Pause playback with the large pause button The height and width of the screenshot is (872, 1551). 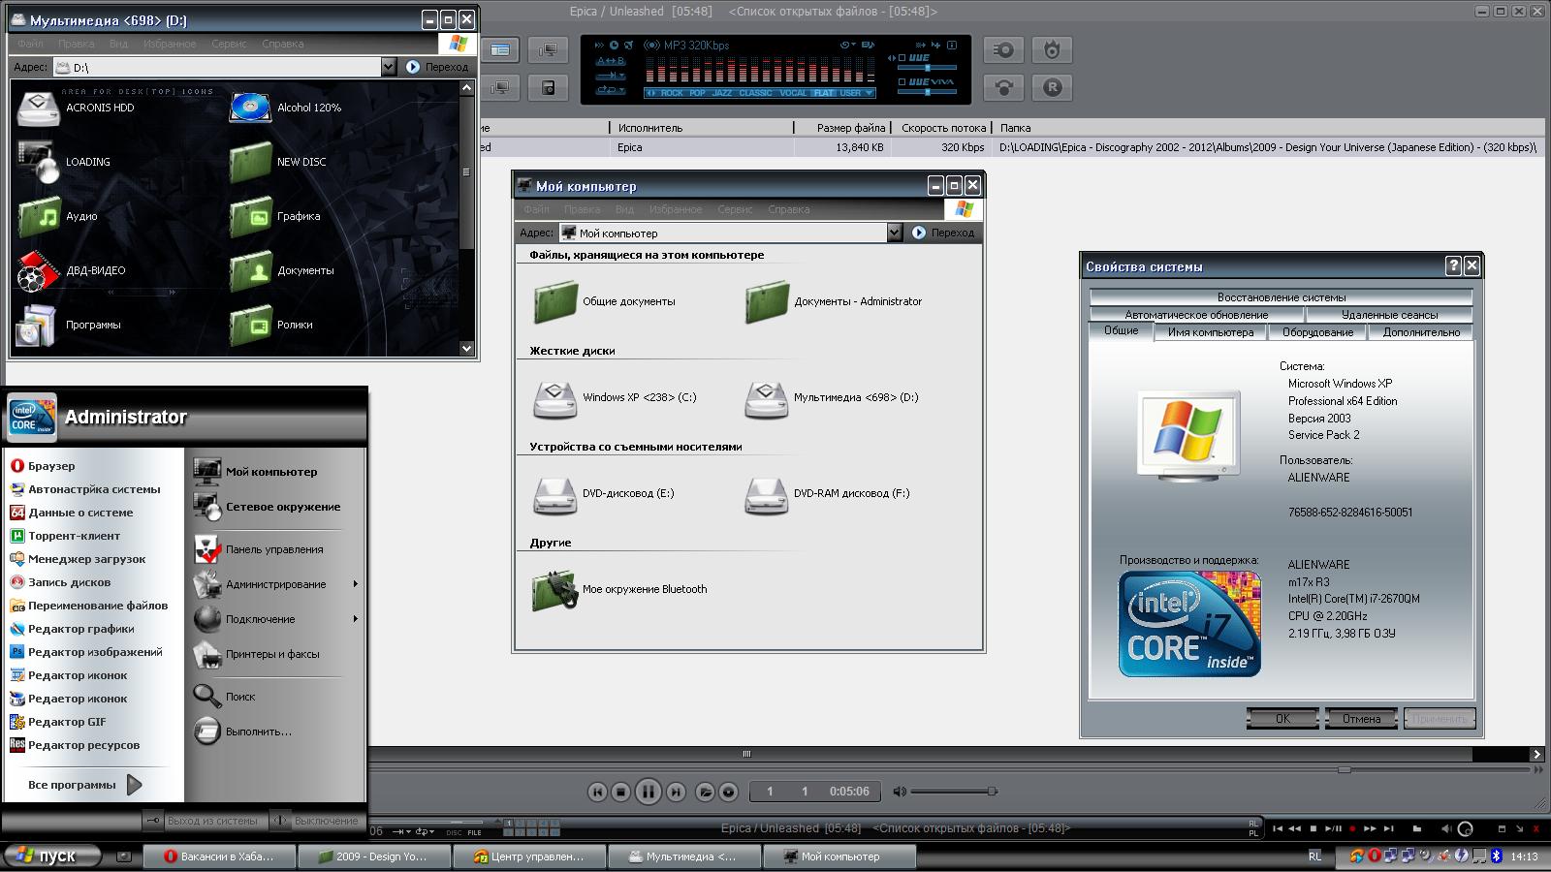649,792
